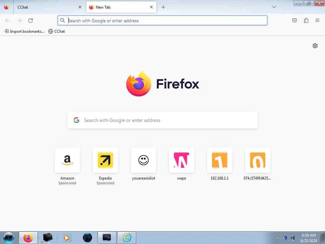Open the monitor icon taskbar application
Screen dimensions: 325x244
(x=107, y=238)
